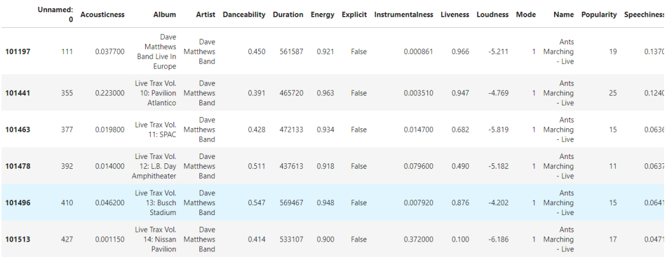Click Instrumentalness value 0.000861

(x=419, y=51)
